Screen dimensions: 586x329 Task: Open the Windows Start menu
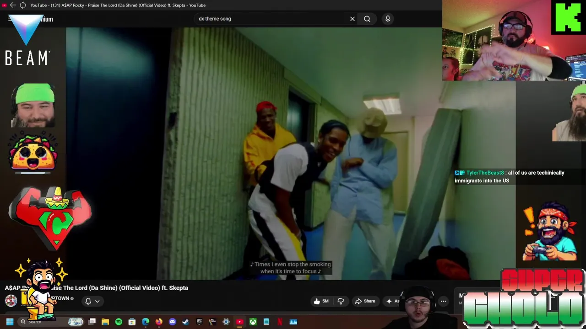(x=10, y=322)
